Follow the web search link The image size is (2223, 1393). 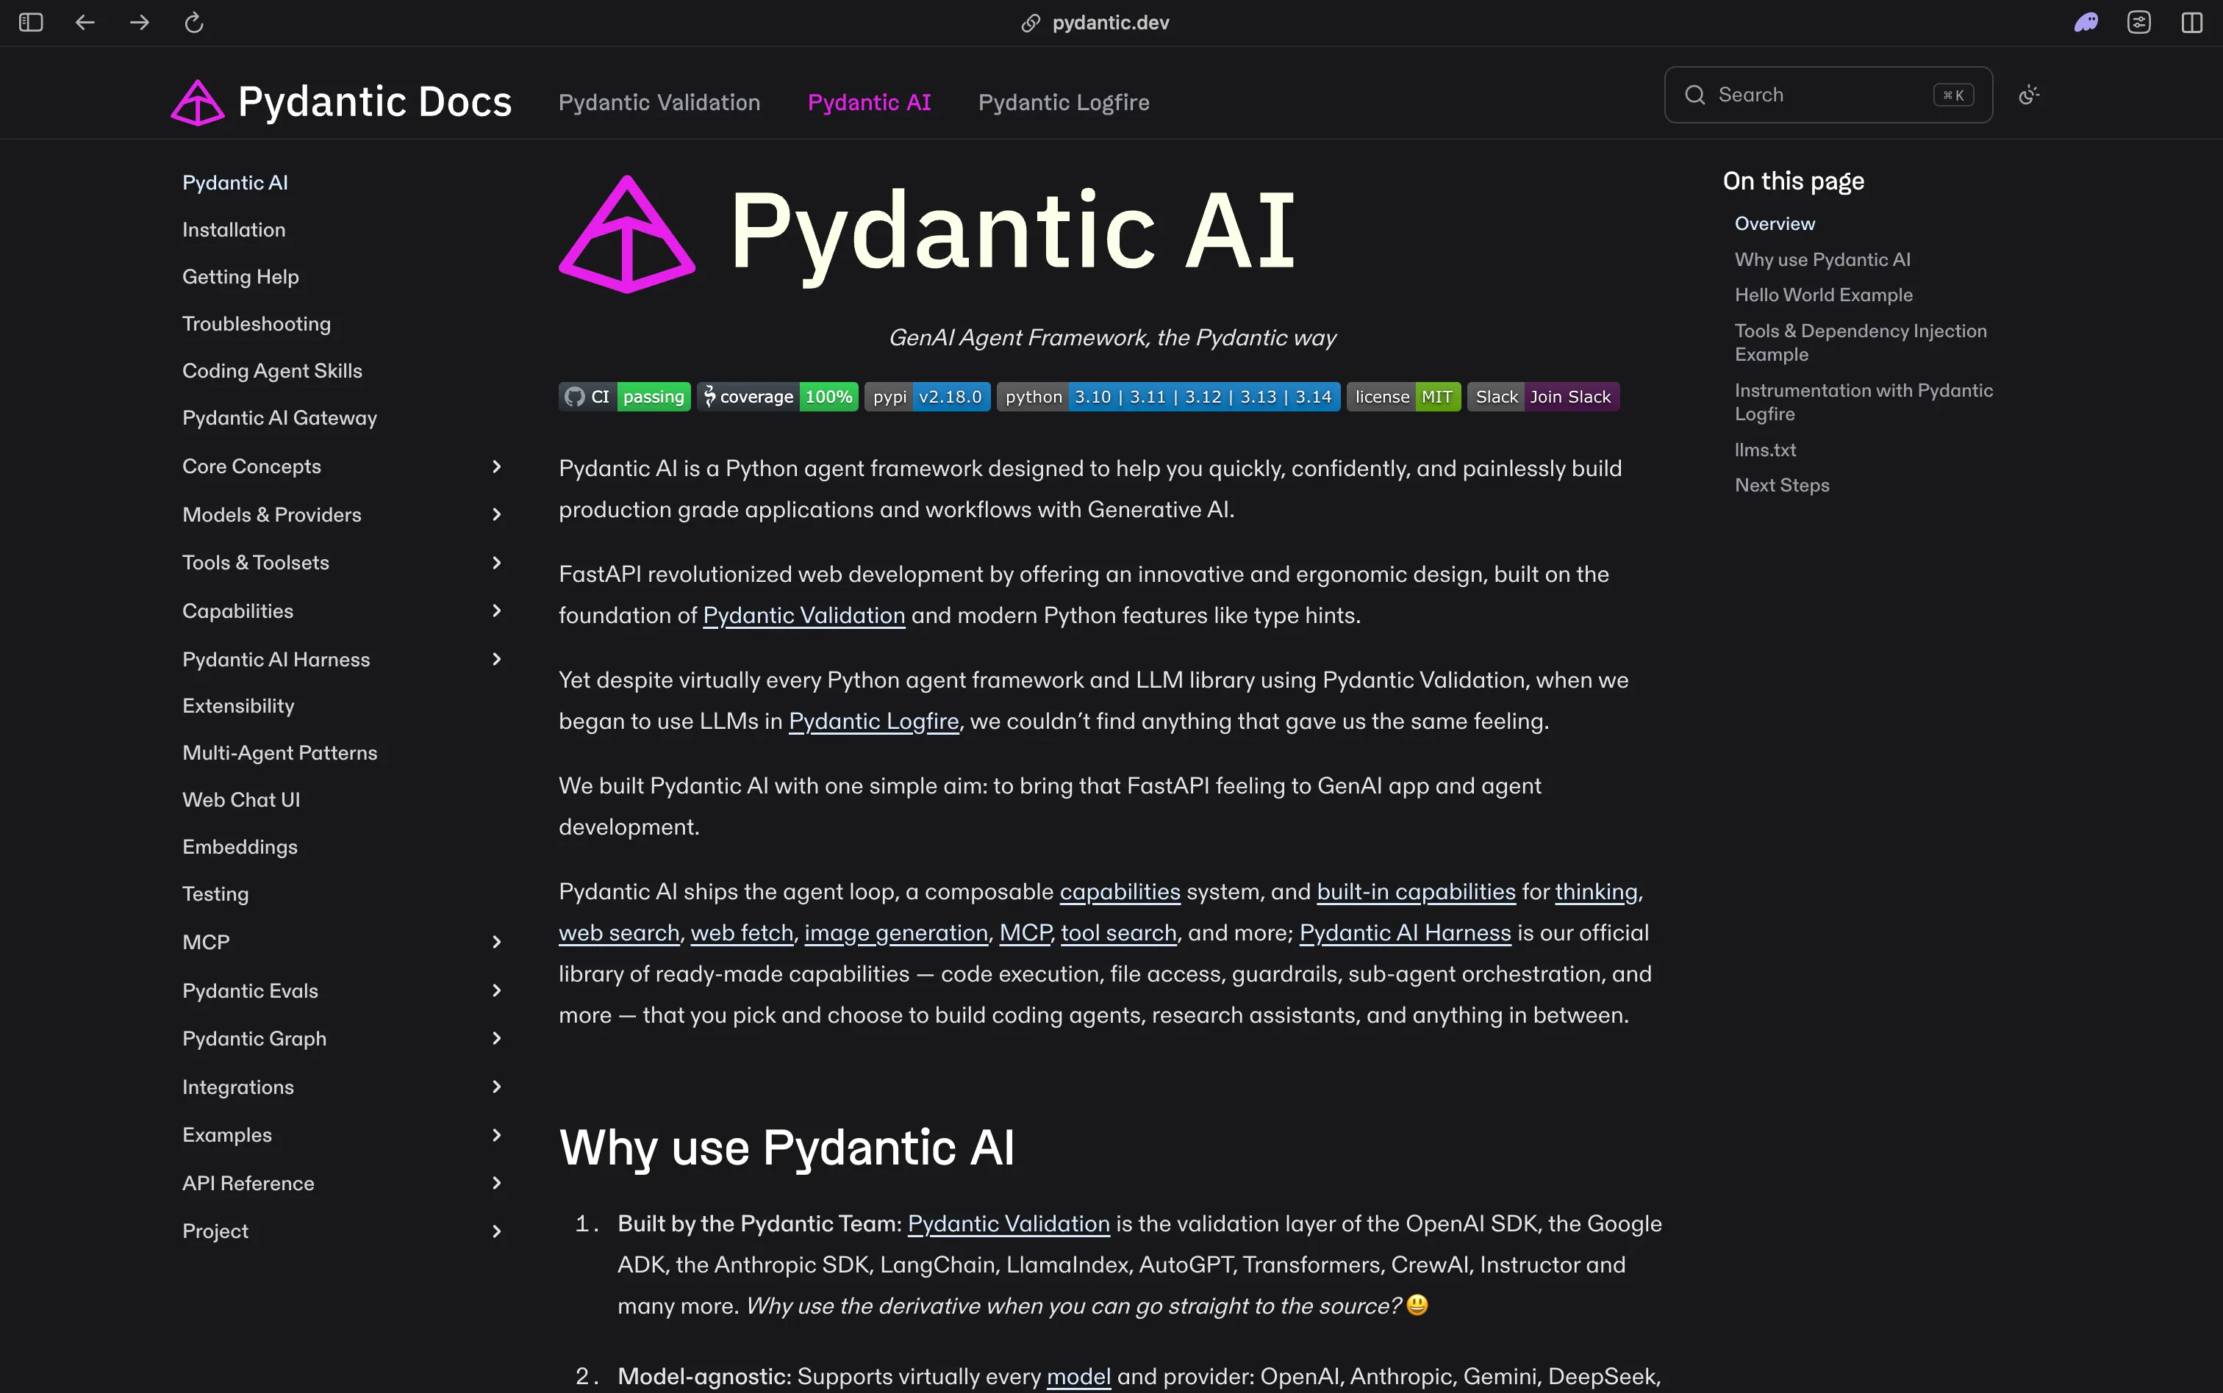pyautogui.click(x=618, y=933)
